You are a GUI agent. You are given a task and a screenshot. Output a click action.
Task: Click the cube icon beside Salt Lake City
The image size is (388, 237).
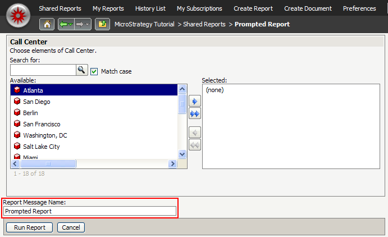pyautogui.click(x=17, y=146)
